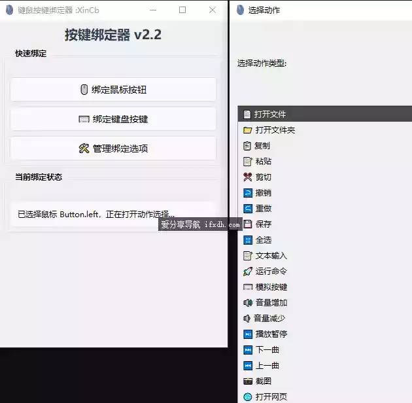Select the 打开文件 action text
Screen dimensions: 412x403
pos(270,114)
